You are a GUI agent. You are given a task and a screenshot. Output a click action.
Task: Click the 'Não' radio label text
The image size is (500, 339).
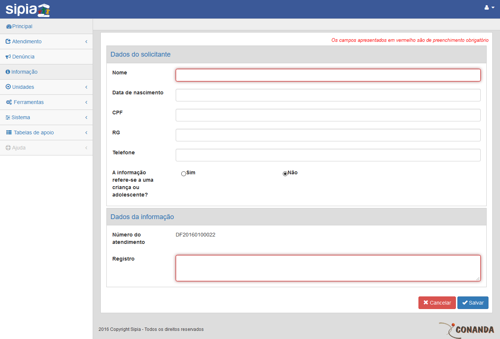click(293, 172)
